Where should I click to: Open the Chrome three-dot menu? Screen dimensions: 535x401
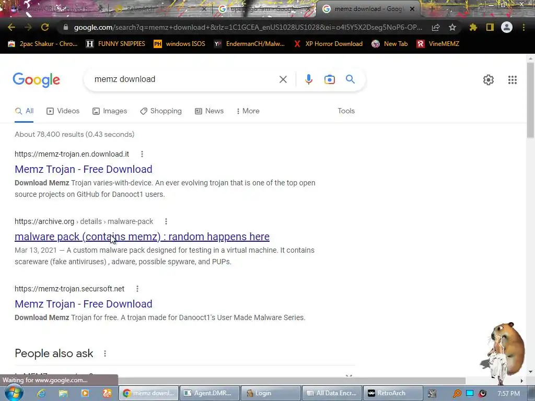524,27
